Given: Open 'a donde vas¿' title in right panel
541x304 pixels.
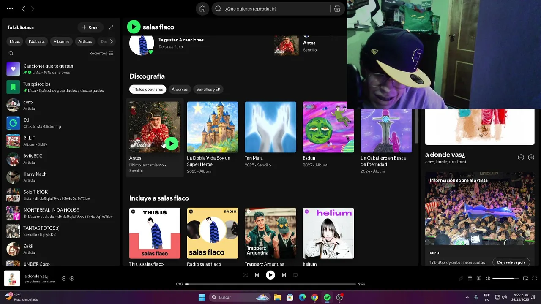Looking at the screenshot, I should (445, 155).
